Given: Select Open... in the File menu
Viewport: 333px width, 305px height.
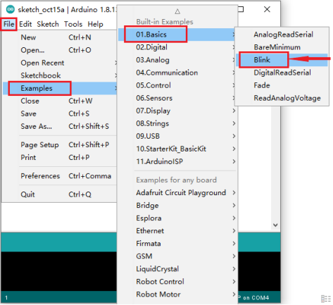Looking at the screenshot, I should [60, 50].
